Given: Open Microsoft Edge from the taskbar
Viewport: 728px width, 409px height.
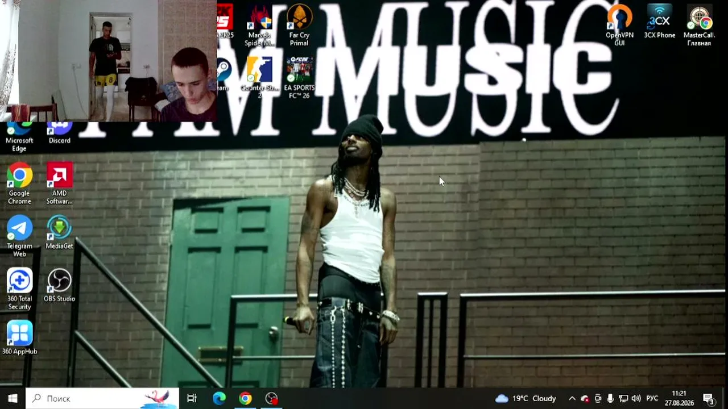Looking at the screenshot, I should click(x=219, y=398).
